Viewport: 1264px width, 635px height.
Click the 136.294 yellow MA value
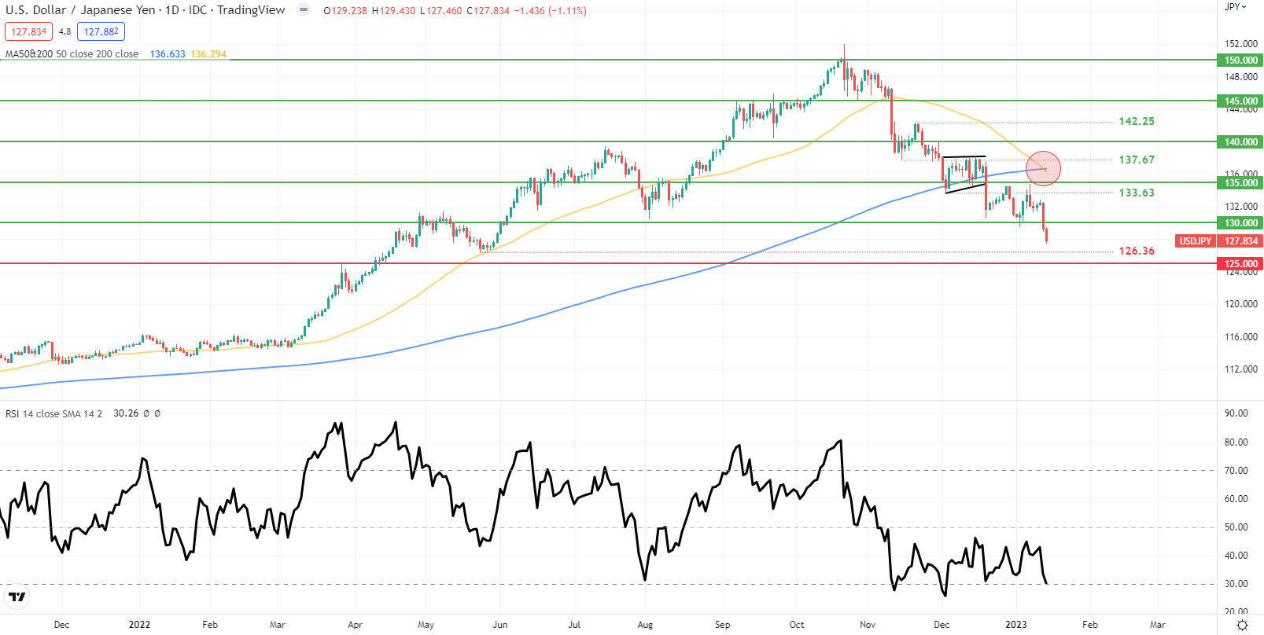(x=208, y=54)
